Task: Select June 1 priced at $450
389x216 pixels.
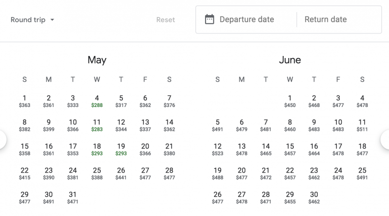Action: (289, 101)
